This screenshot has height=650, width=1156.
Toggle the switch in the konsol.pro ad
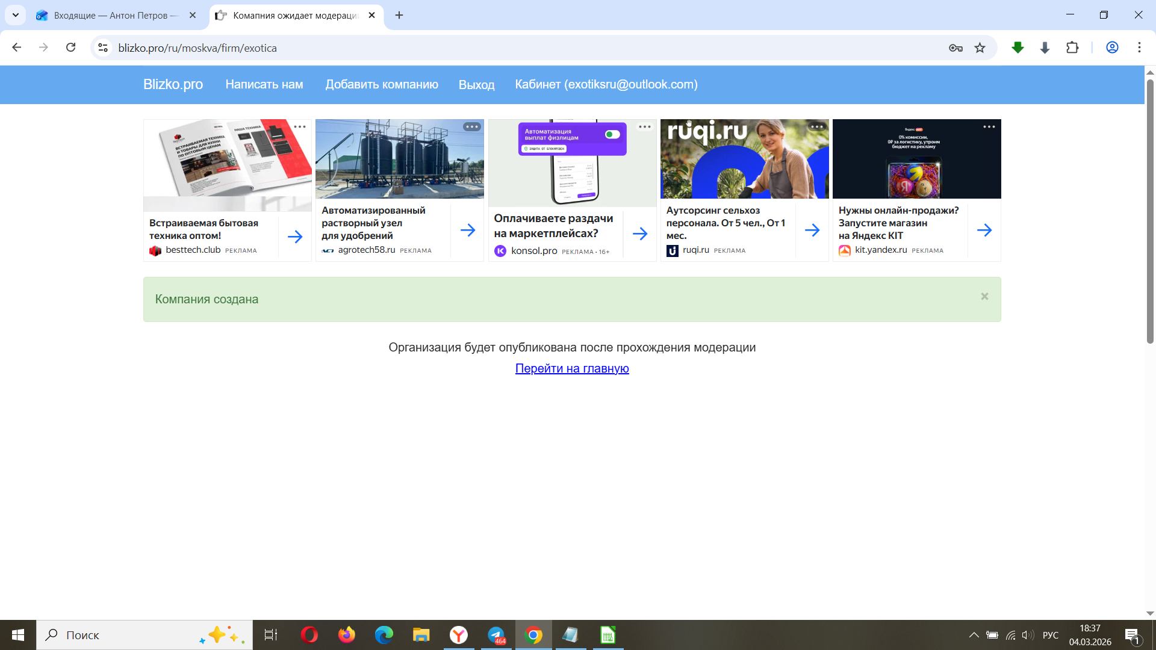pyautogui.click(x=612, y=134)
